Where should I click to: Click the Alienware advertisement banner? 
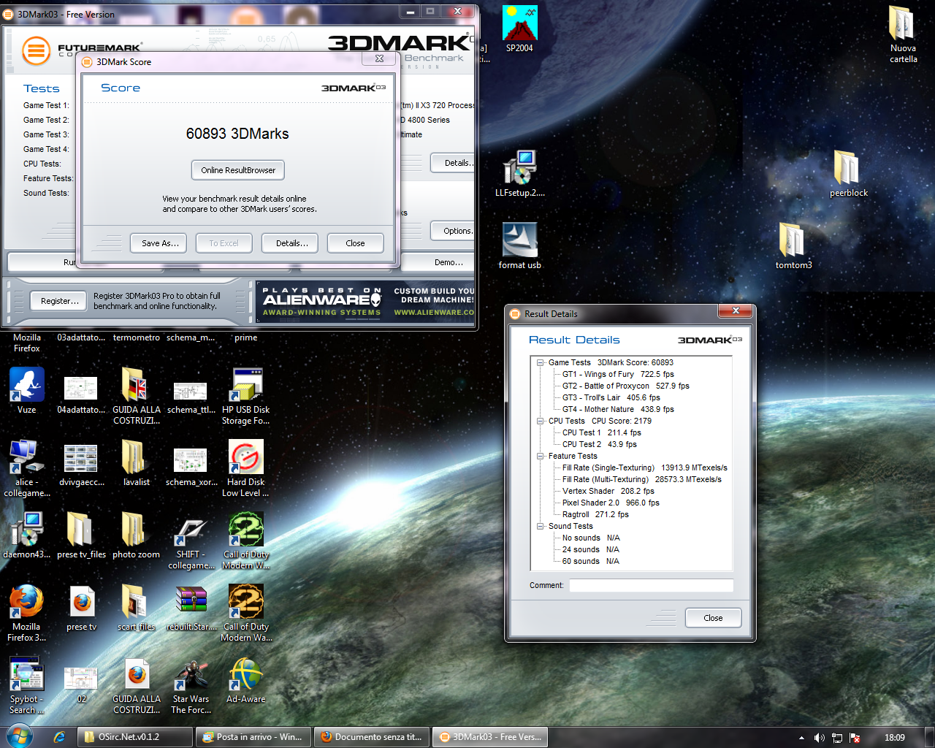pos(365,301)
